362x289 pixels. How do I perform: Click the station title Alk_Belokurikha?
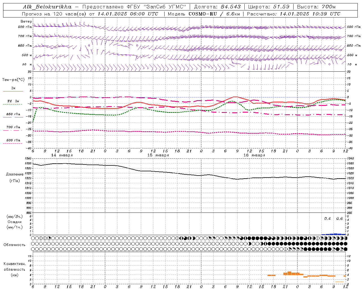pyautogui.click(x=47, y=7)
